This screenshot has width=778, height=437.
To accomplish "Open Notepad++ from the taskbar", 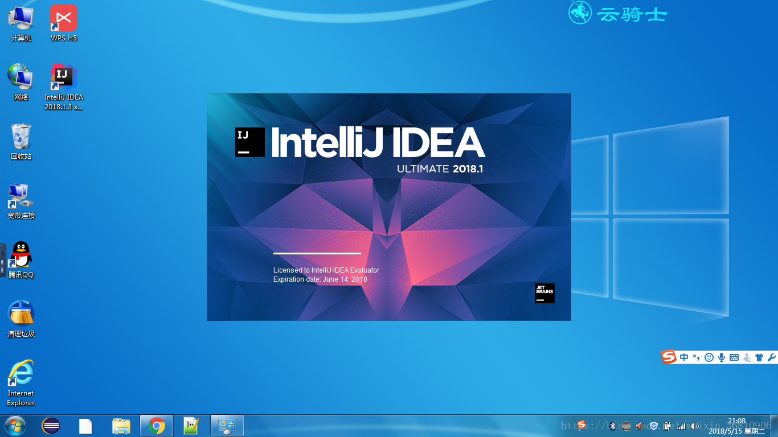I will pos(192,426).
